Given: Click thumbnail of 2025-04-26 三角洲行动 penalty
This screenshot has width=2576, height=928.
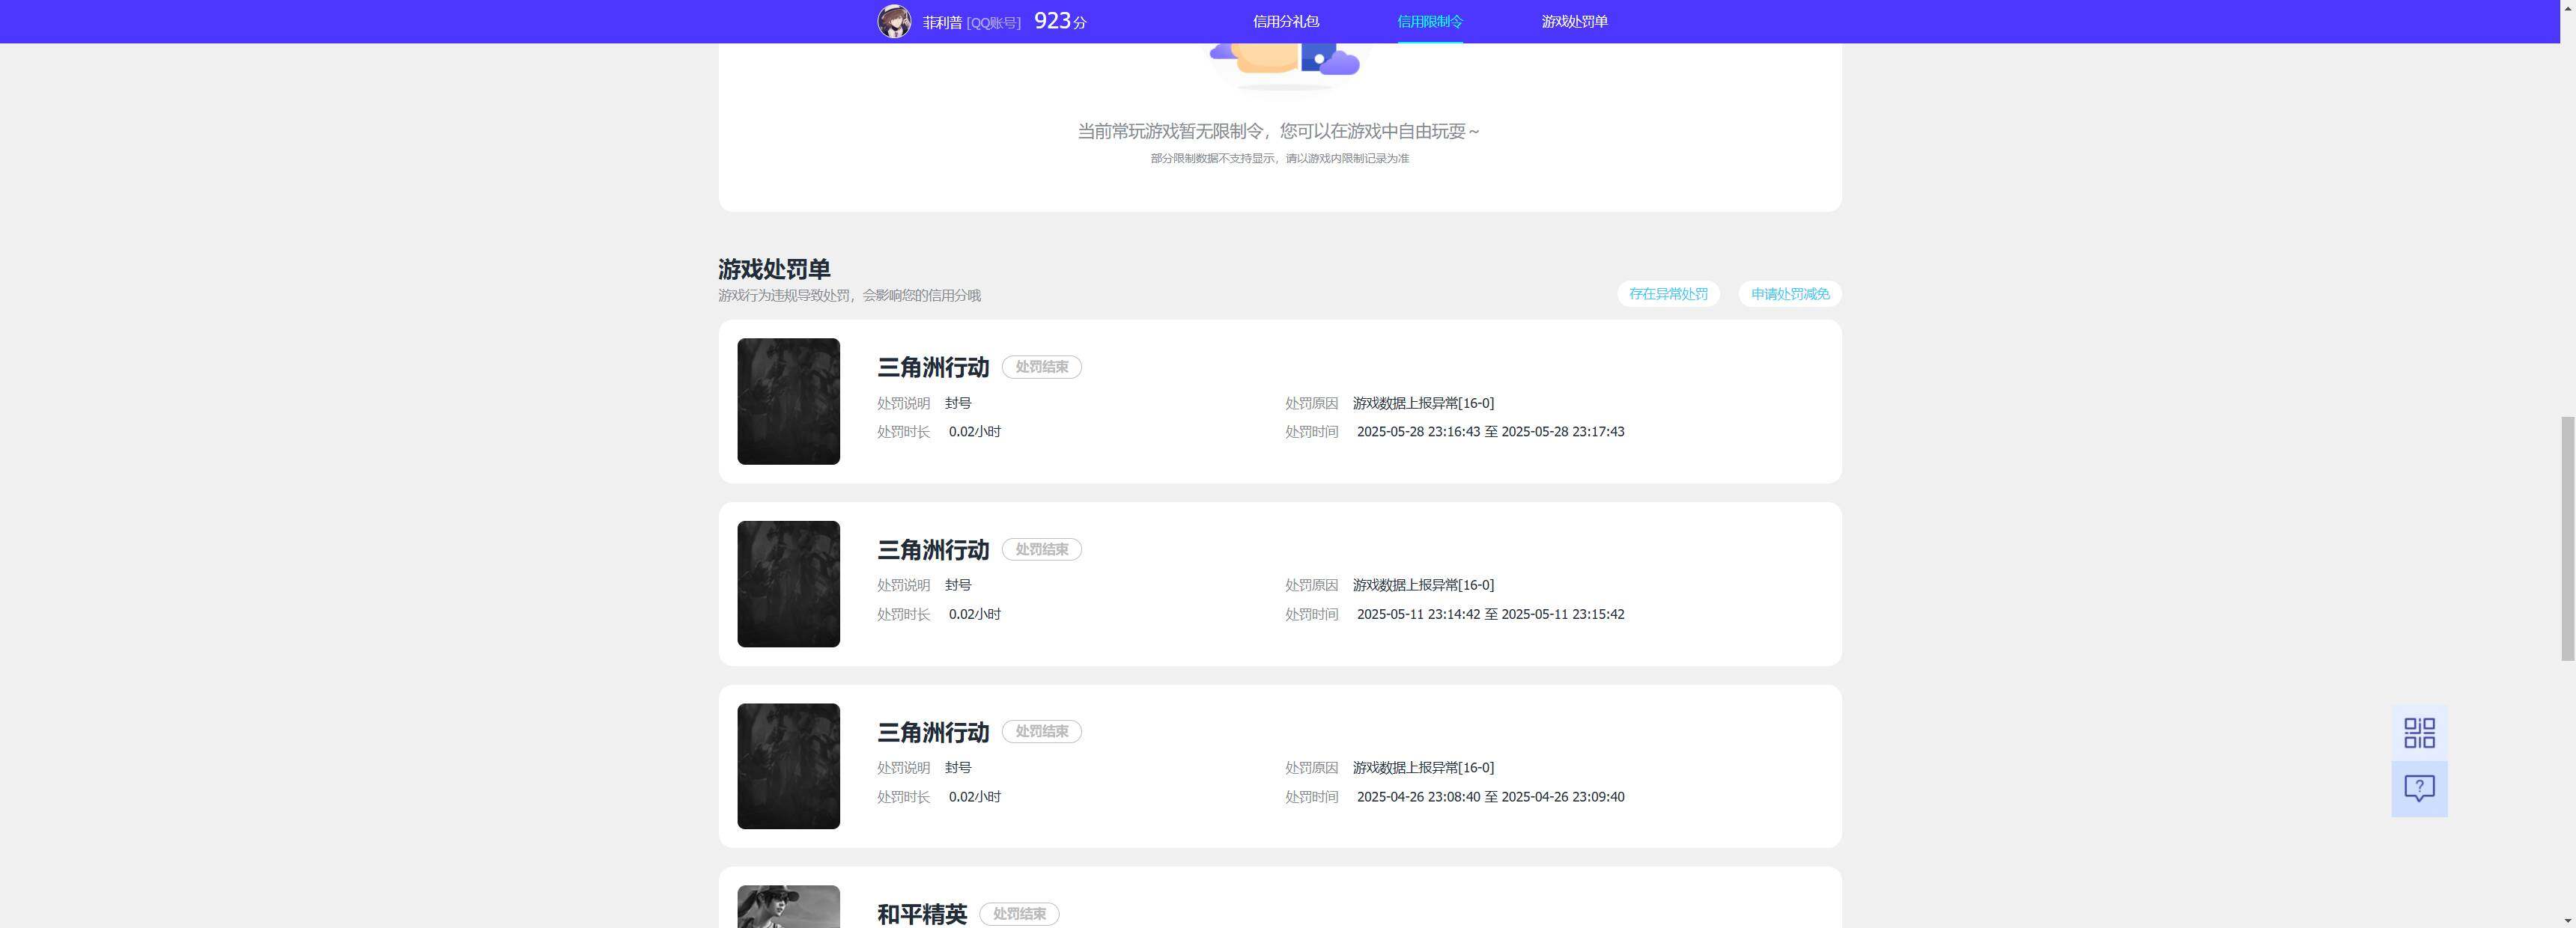Looking at the screenshot, I should [788, 766].
